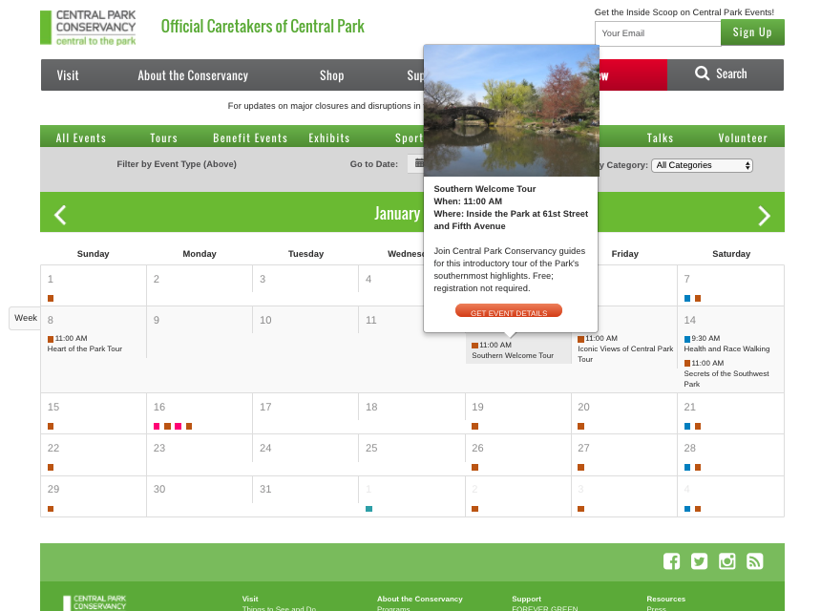The image size is (821, 611).
Task: Open the Visit menu
Action: pyautogui.click(x=68, y=75)
